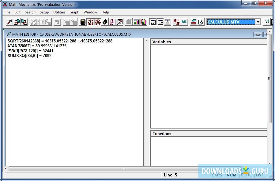Click the Line: 5 status bar entry
The image size is (275, 181).
point(171,175)
